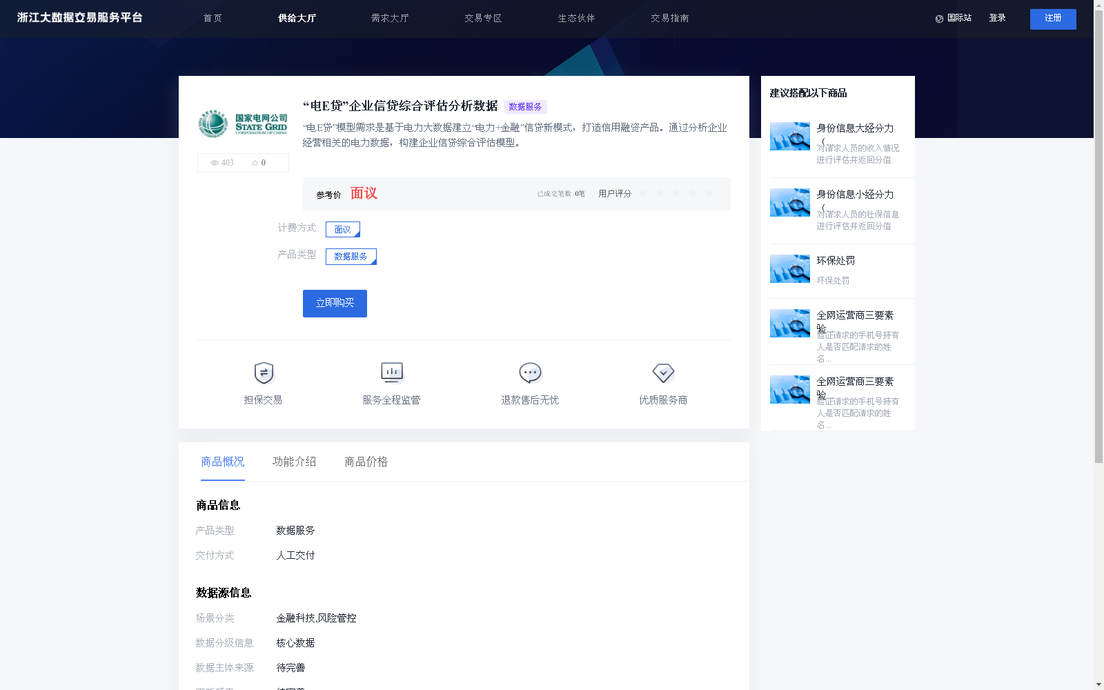This screenshot has height=690, width=1104.
Task: Open 身份信息大经分力 product thumbnail
Action: pos(790,136)
